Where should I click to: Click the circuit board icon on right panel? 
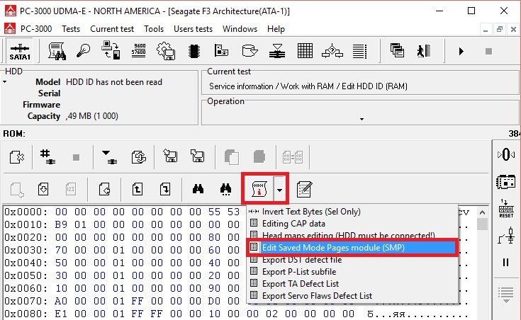pyautogui.click(x=505, y=182)
